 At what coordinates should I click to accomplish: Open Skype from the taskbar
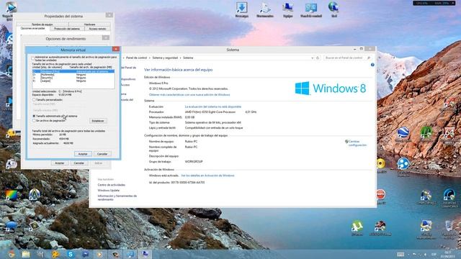point(71,254)
